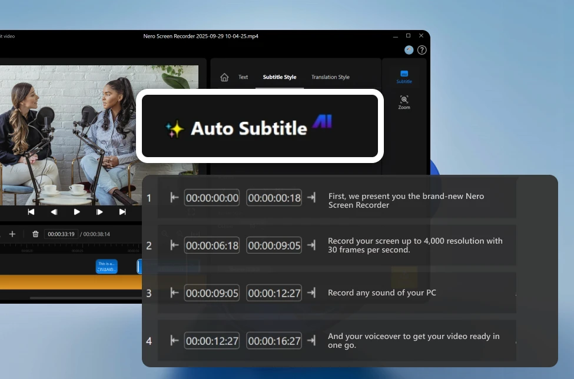Set start marker for subtitle row 1
The height and width of the screenshot is (379, 574).
[174, 198]
